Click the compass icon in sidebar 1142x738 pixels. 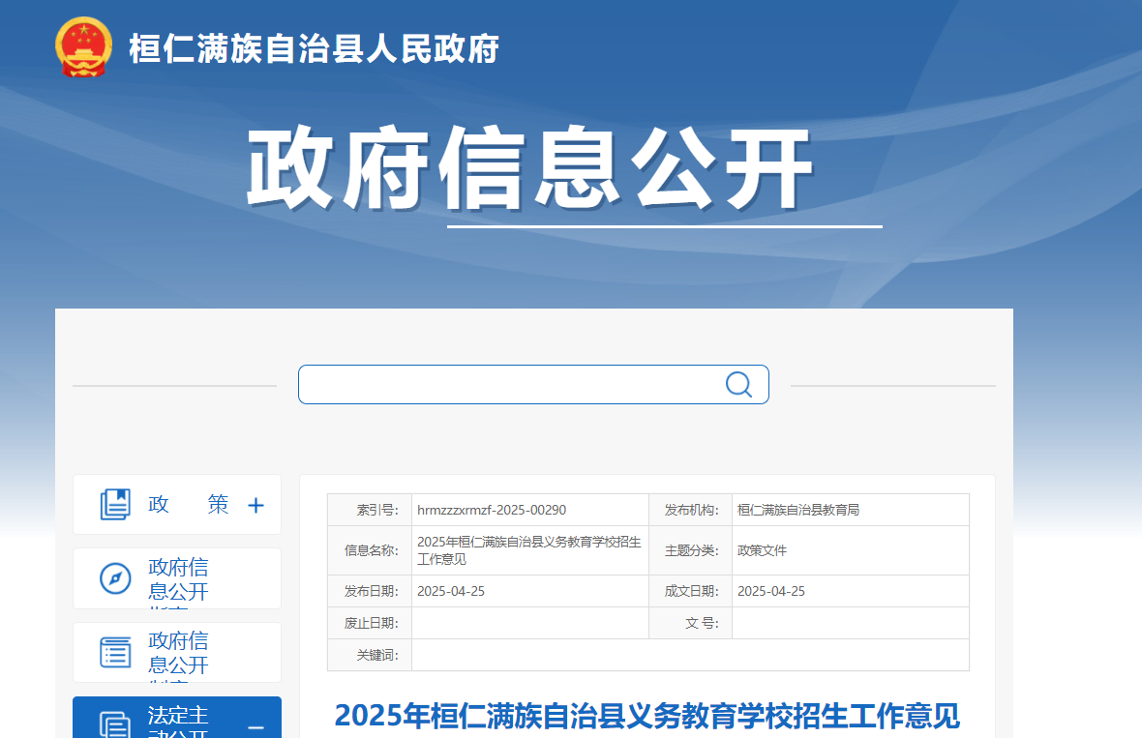tap(115, 578)
